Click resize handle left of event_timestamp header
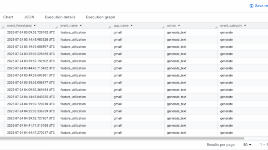Screen dimensions: 268x150 3,27
